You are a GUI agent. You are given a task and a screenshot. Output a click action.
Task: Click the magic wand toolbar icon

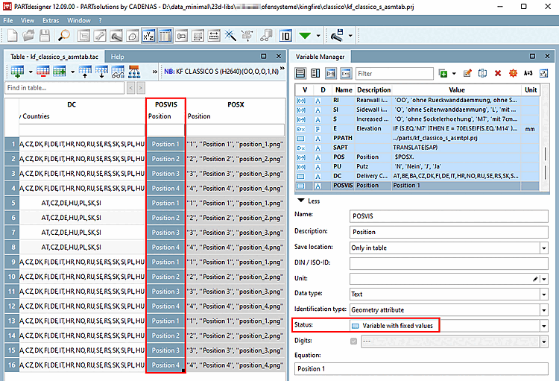click(230, 35)
